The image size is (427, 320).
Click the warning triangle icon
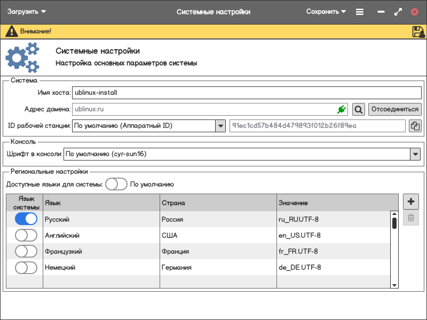pyautogui.click(x=11, y=31)
